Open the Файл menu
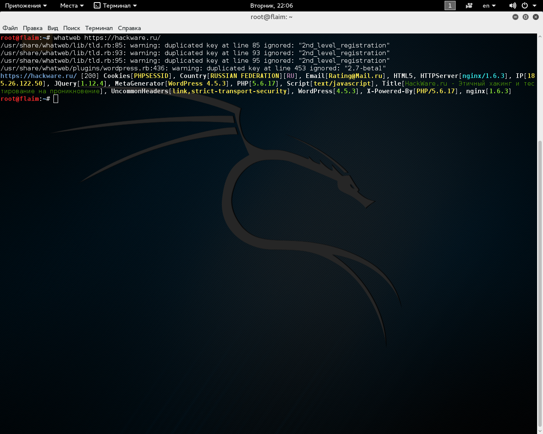 pyautogui.click(x=10, y=28)
